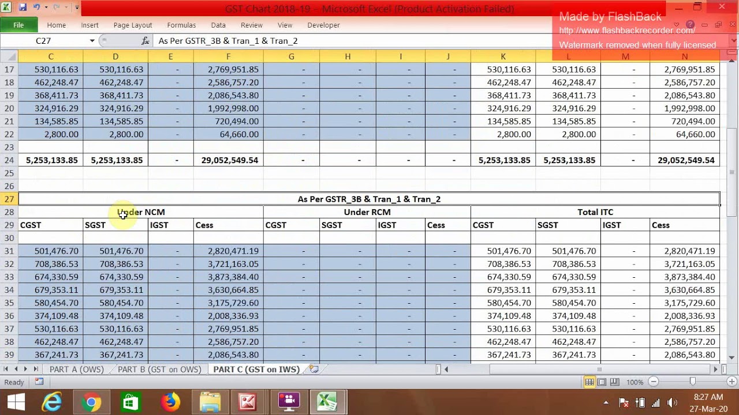Click the horizontal scrollbar thumb

tap(599, 369)
